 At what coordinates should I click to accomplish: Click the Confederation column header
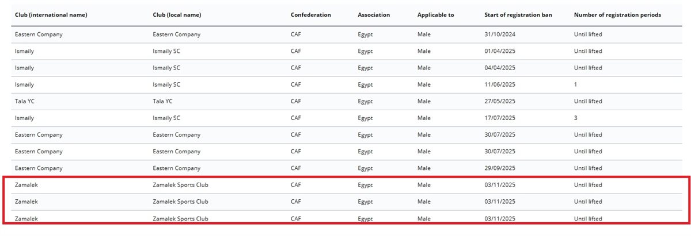pos(311,15)
